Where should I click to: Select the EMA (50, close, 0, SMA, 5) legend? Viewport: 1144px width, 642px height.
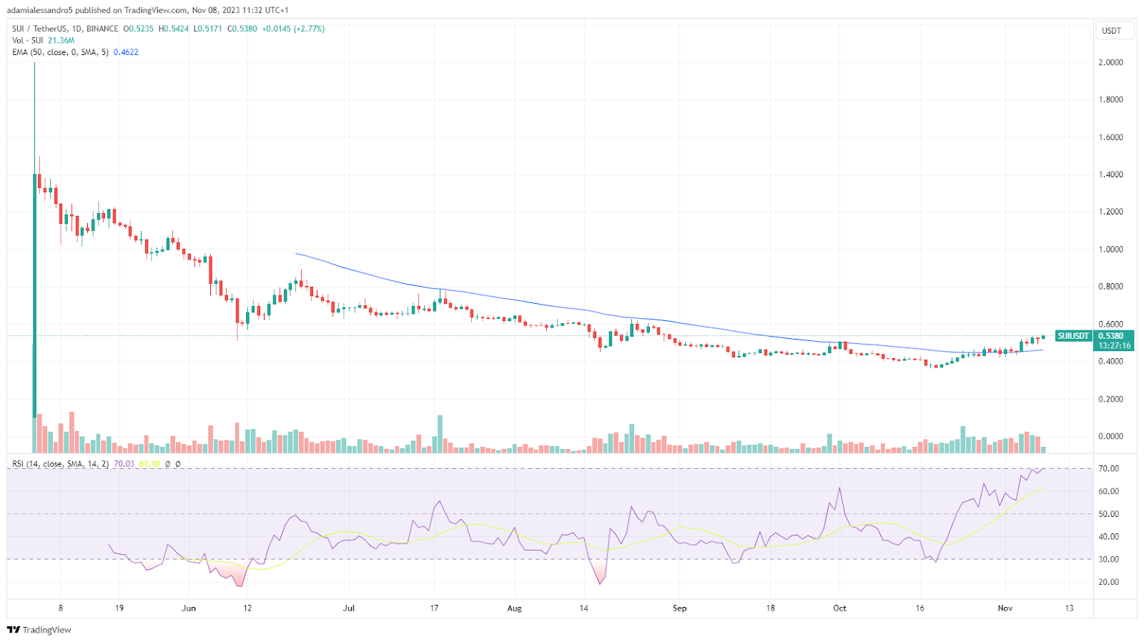point(60,52)
